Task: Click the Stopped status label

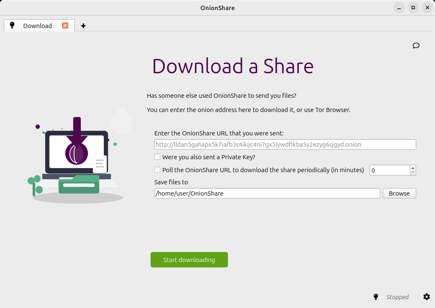Action: (x=397, y=297)
